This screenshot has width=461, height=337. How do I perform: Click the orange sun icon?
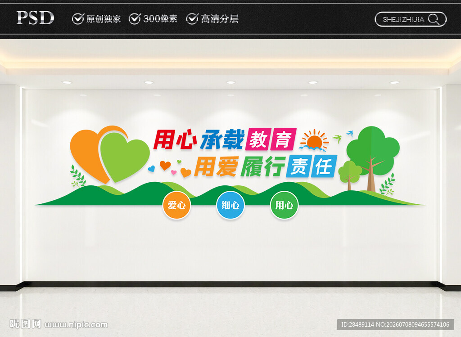point(314,140)
